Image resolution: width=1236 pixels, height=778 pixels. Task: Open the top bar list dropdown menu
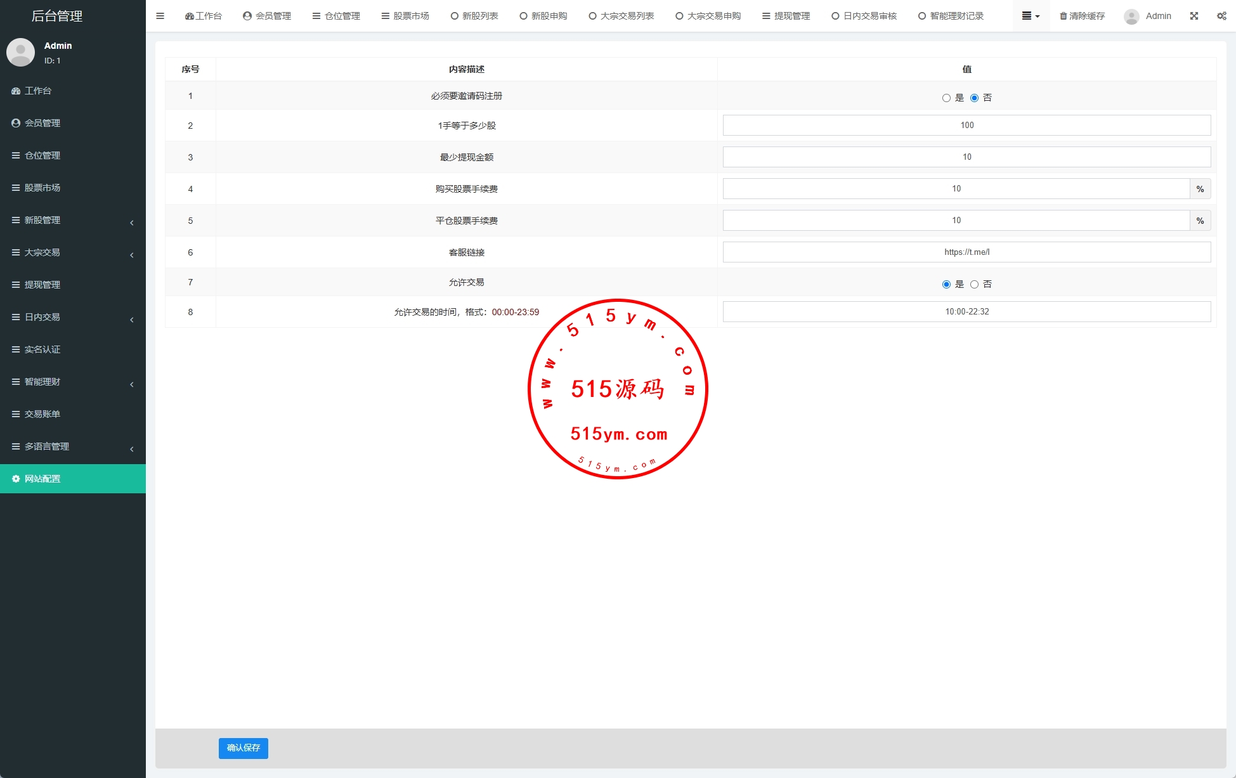point(1031,16)
